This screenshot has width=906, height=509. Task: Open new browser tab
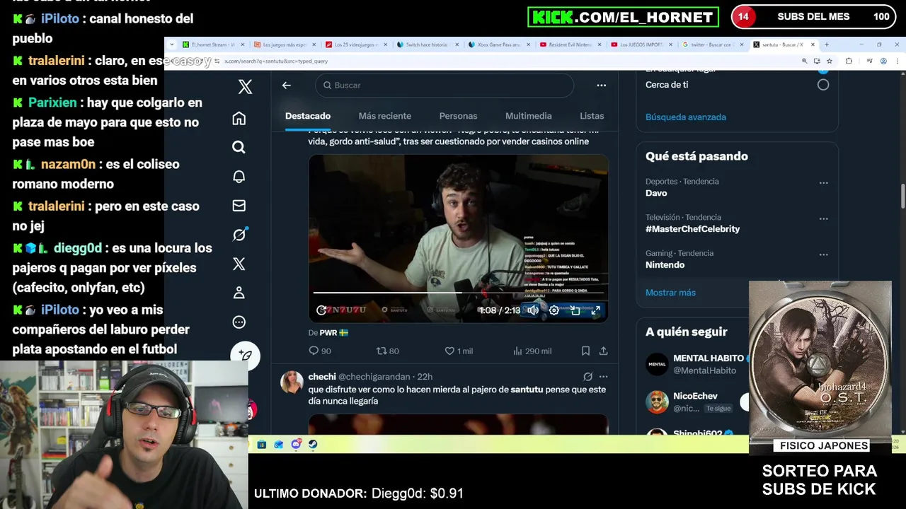tap(826, 45)
